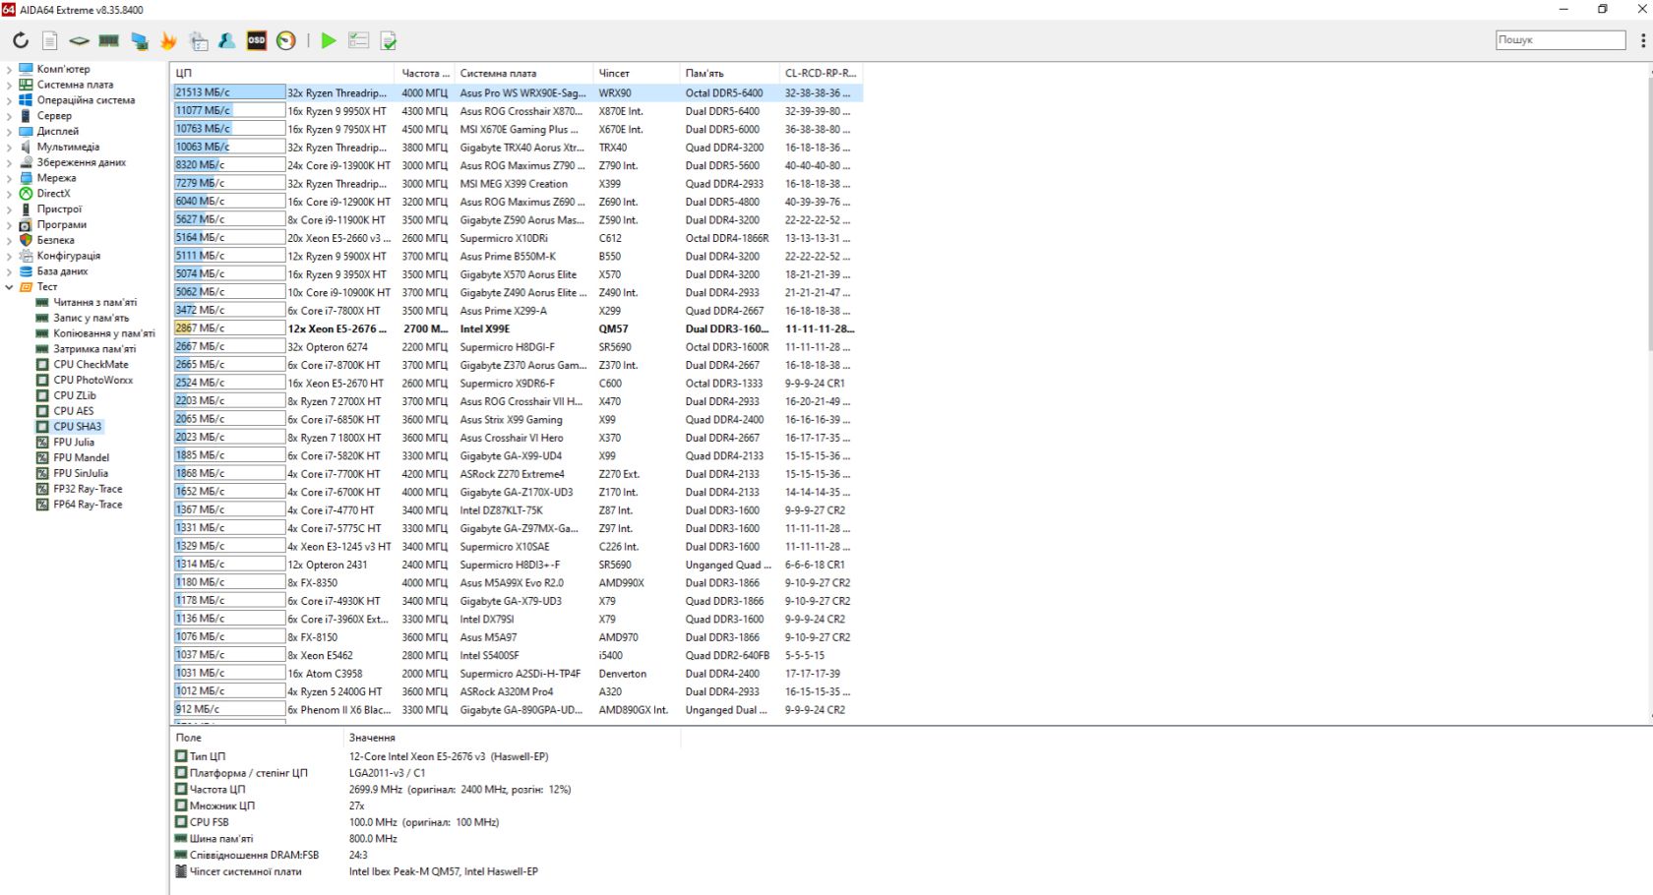The height and width of the screenshot is (895, 1653).
Task: Click the settings-checklist toolbar icon beside flame
Action: tap(199, 40)
